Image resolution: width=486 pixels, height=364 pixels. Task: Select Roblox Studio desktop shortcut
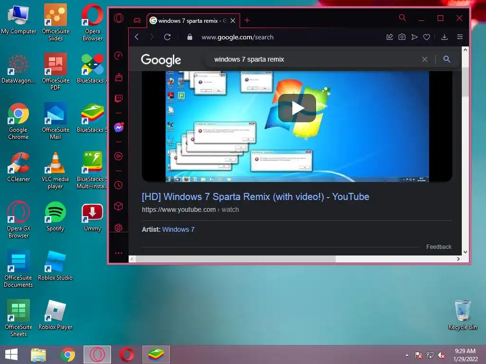click(x=55, y=265)
